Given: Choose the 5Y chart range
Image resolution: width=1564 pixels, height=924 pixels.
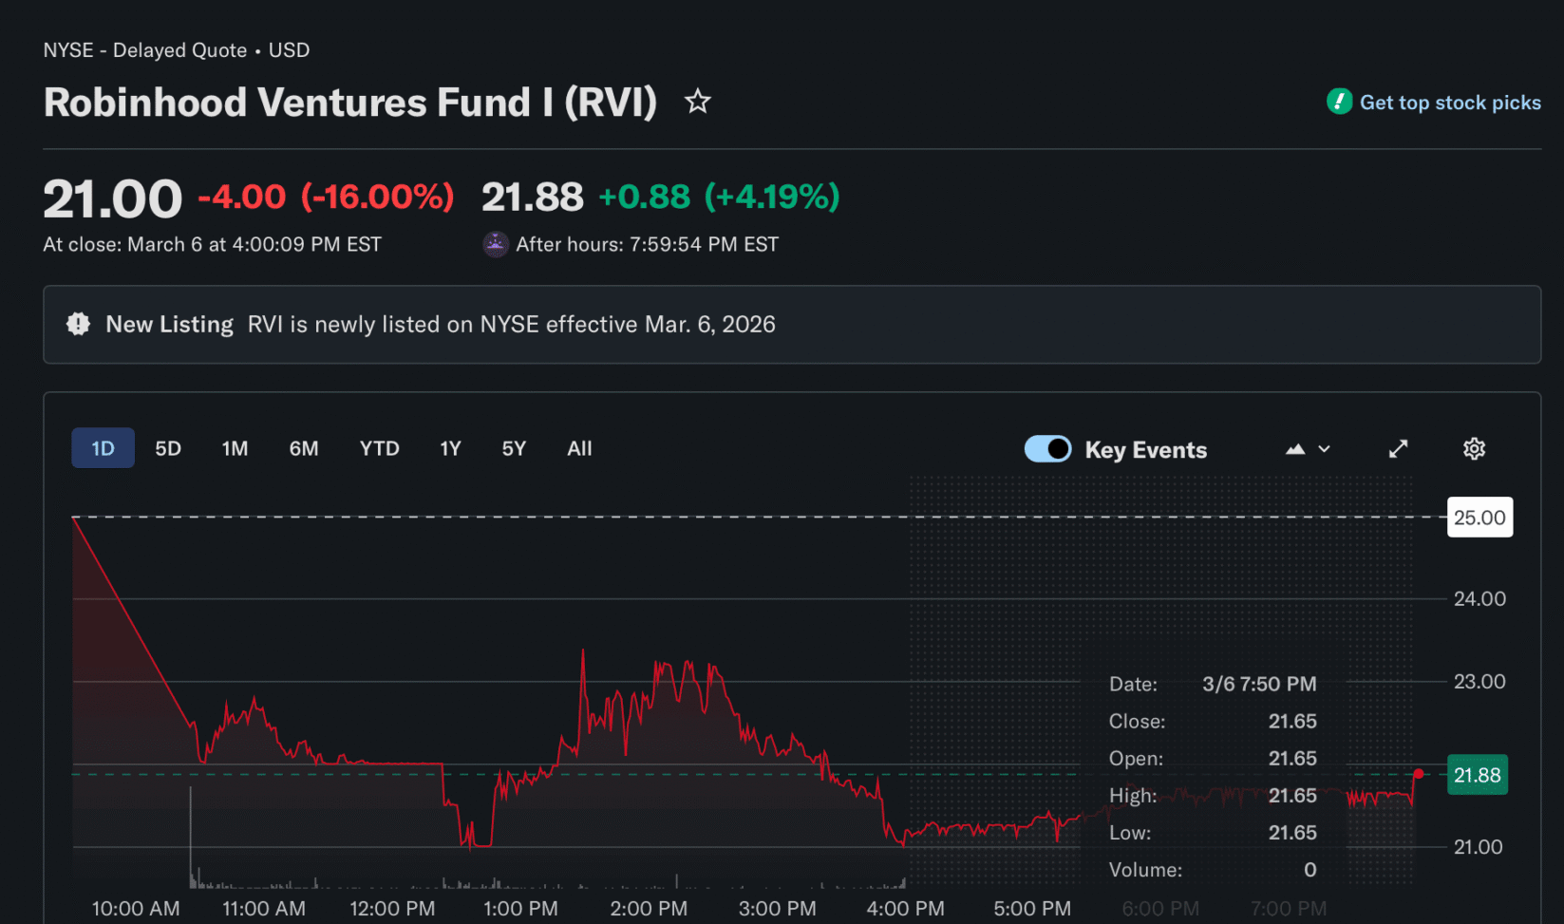Looking at the screenshot, I should point(514,449).
